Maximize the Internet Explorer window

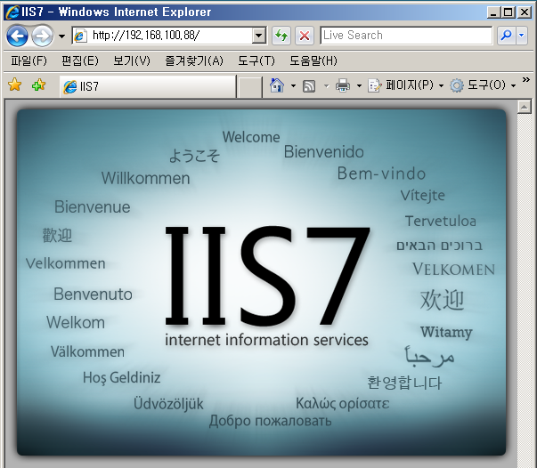click(509, 12)
